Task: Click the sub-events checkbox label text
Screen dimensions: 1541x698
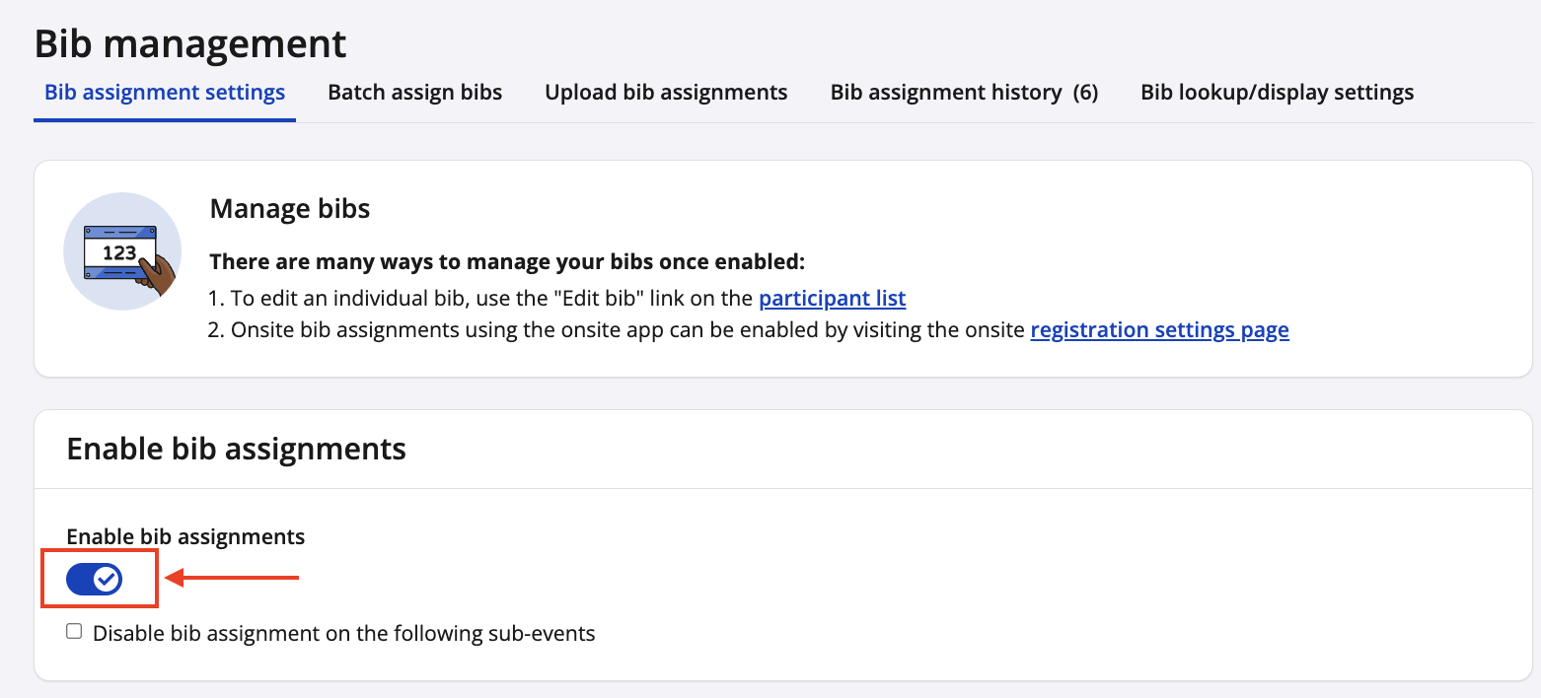Action: (343, 633)
